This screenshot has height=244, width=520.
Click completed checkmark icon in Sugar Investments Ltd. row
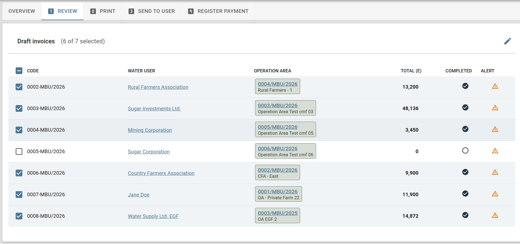tap(465, 107)
